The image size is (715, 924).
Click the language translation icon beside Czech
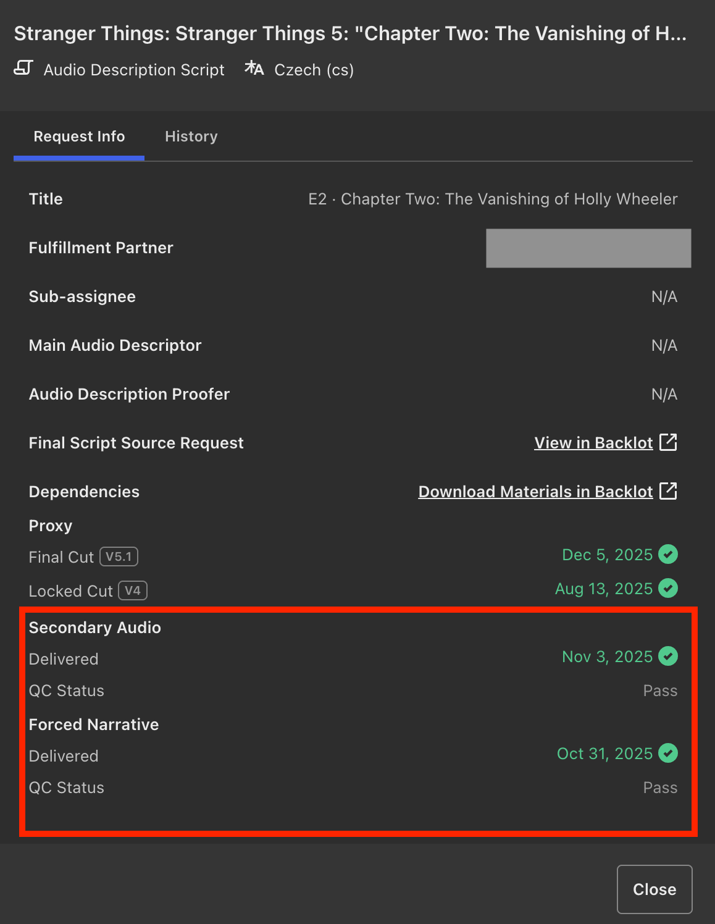(x=254, y=69)
